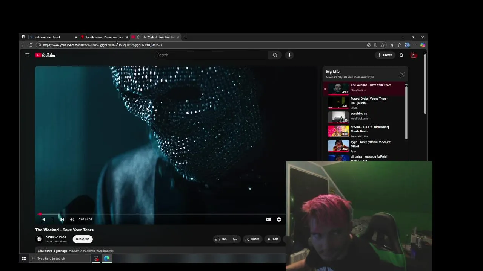Image resolution: width=483 pixels, height=271 pixels.
Task: Open the Windows Start menu
Action: [x=24, y=259]
